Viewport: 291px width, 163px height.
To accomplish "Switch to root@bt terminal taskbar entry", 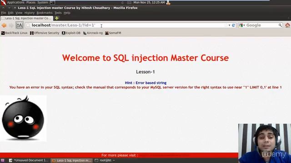I will coord(105,160).
